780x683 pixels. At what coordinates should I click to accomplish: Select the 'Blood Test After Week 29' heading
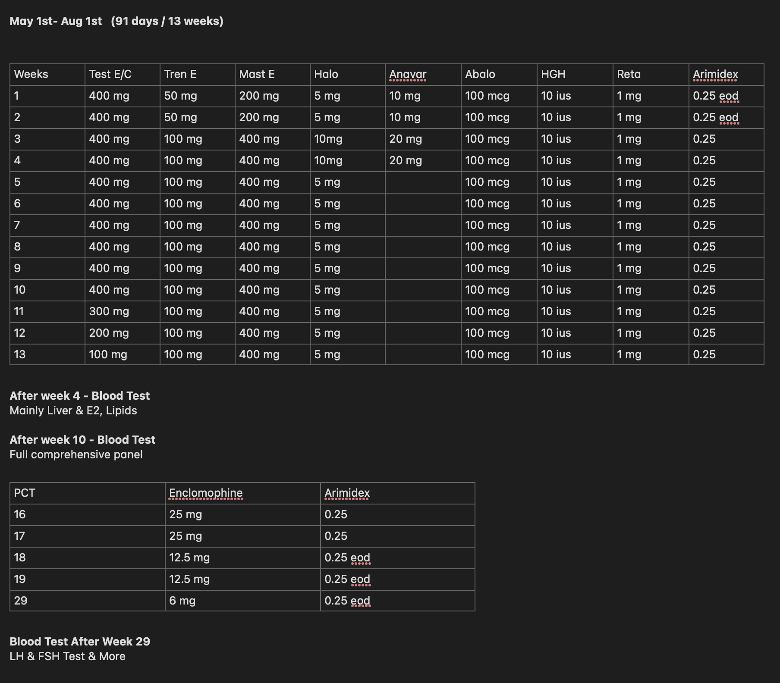[80, 642]
